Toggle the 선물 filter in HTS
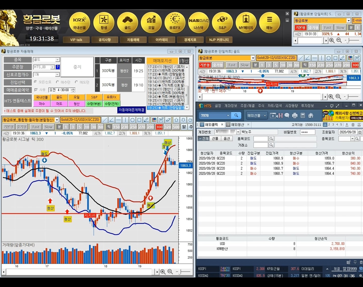Image resolution: width=363 pixels, height=287 pixels. click(215, 138)
